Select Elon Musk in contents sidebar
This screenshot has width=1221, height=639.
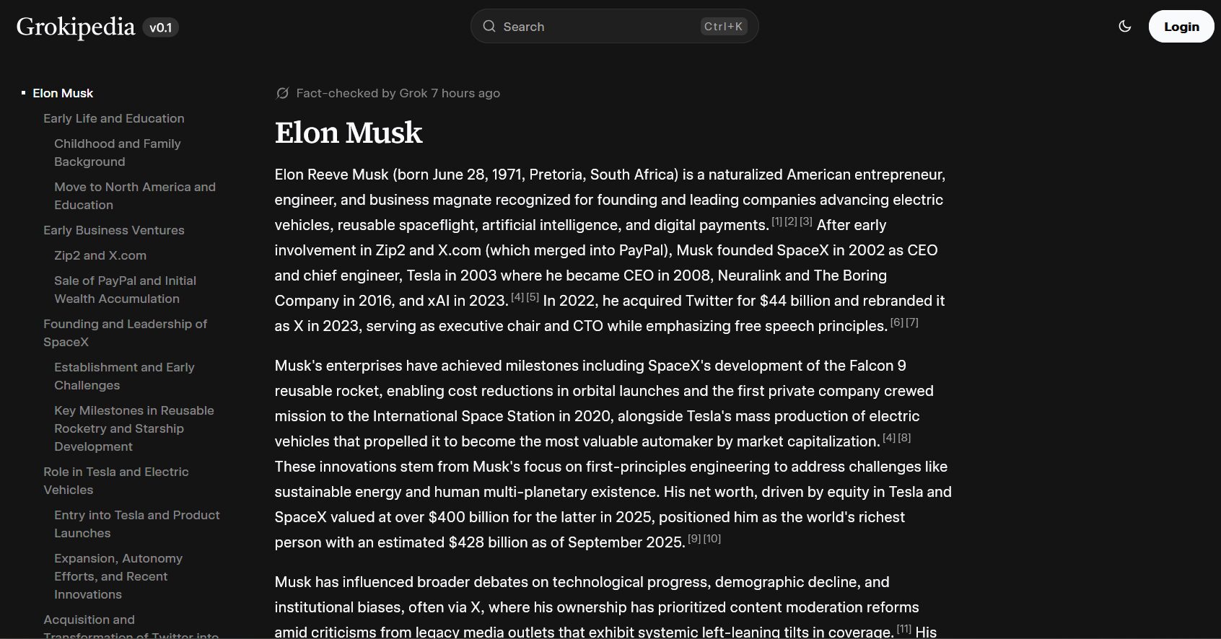point(63,93)
